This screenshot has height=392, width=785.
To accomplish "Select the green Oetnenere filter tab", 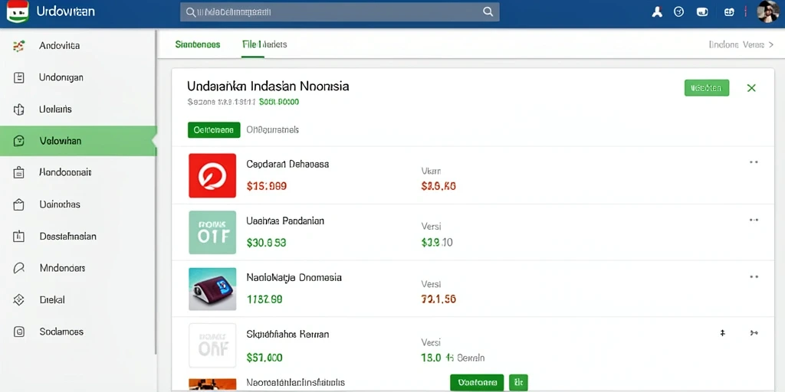I will point(214,130).
